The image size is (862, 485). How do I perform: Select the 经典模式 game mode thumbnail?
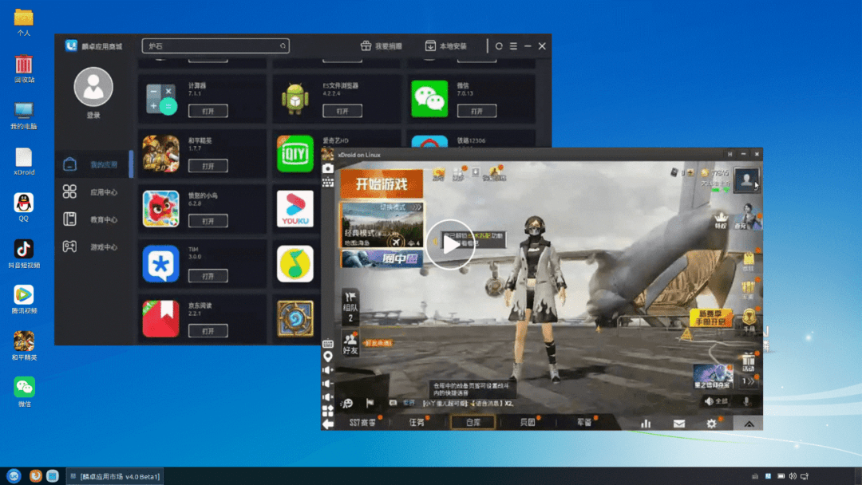[382, 225]
